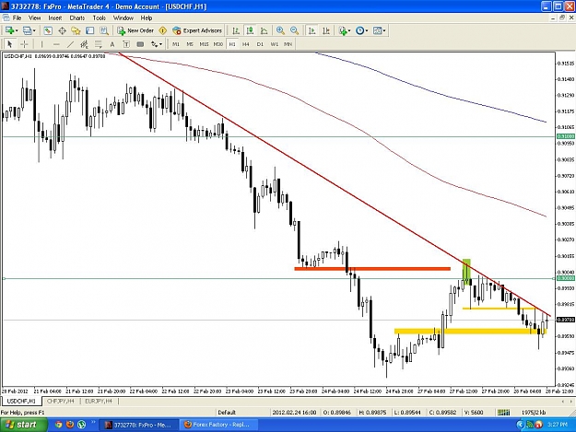The width and height of the screenshot is (576, 432).
Task: Expand the Indicators dropdown arrow
Action: coord(349,30)
